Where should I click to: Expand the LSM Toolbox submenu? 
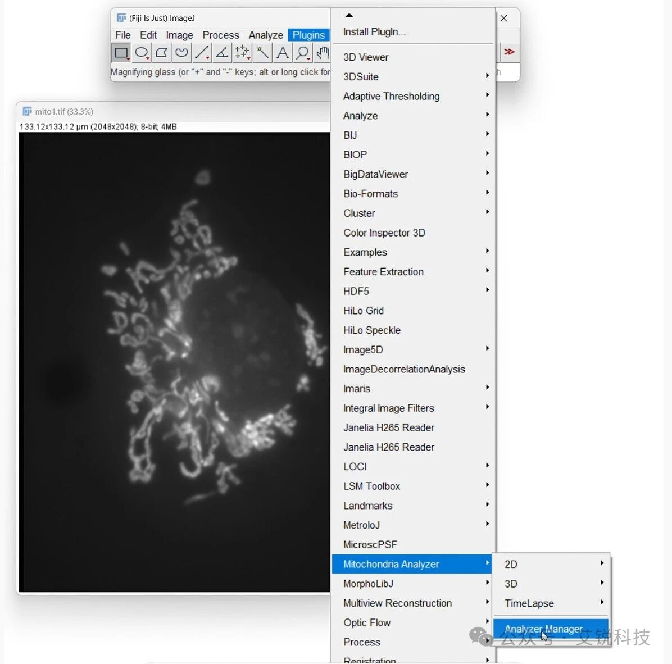(413, 486)
